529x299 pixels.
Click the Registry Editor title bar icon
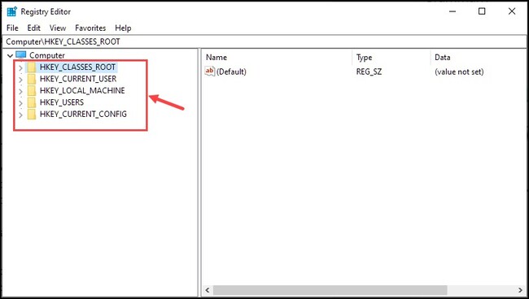tap(12, 11)
